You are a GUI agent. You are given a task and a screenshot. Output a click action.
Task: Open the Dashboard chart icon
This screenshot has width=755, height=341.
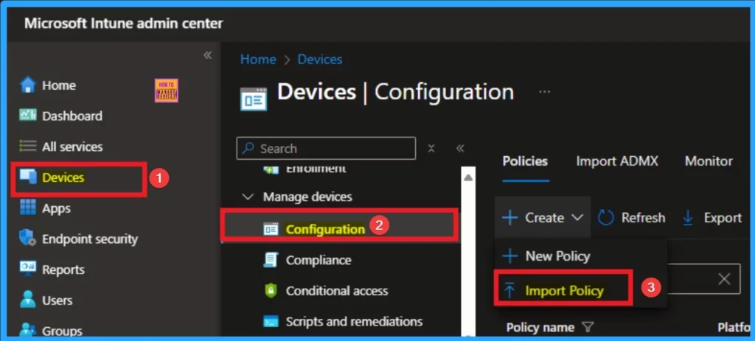point(28,116)
